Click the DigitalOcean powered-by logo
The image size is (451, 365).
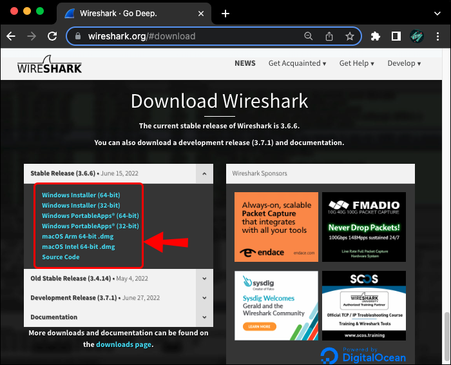[363, 356]
